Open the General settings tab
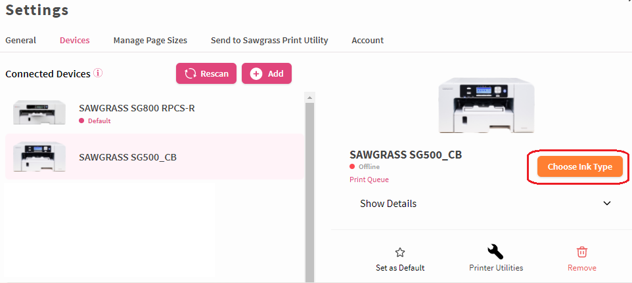 coord(20,40)
